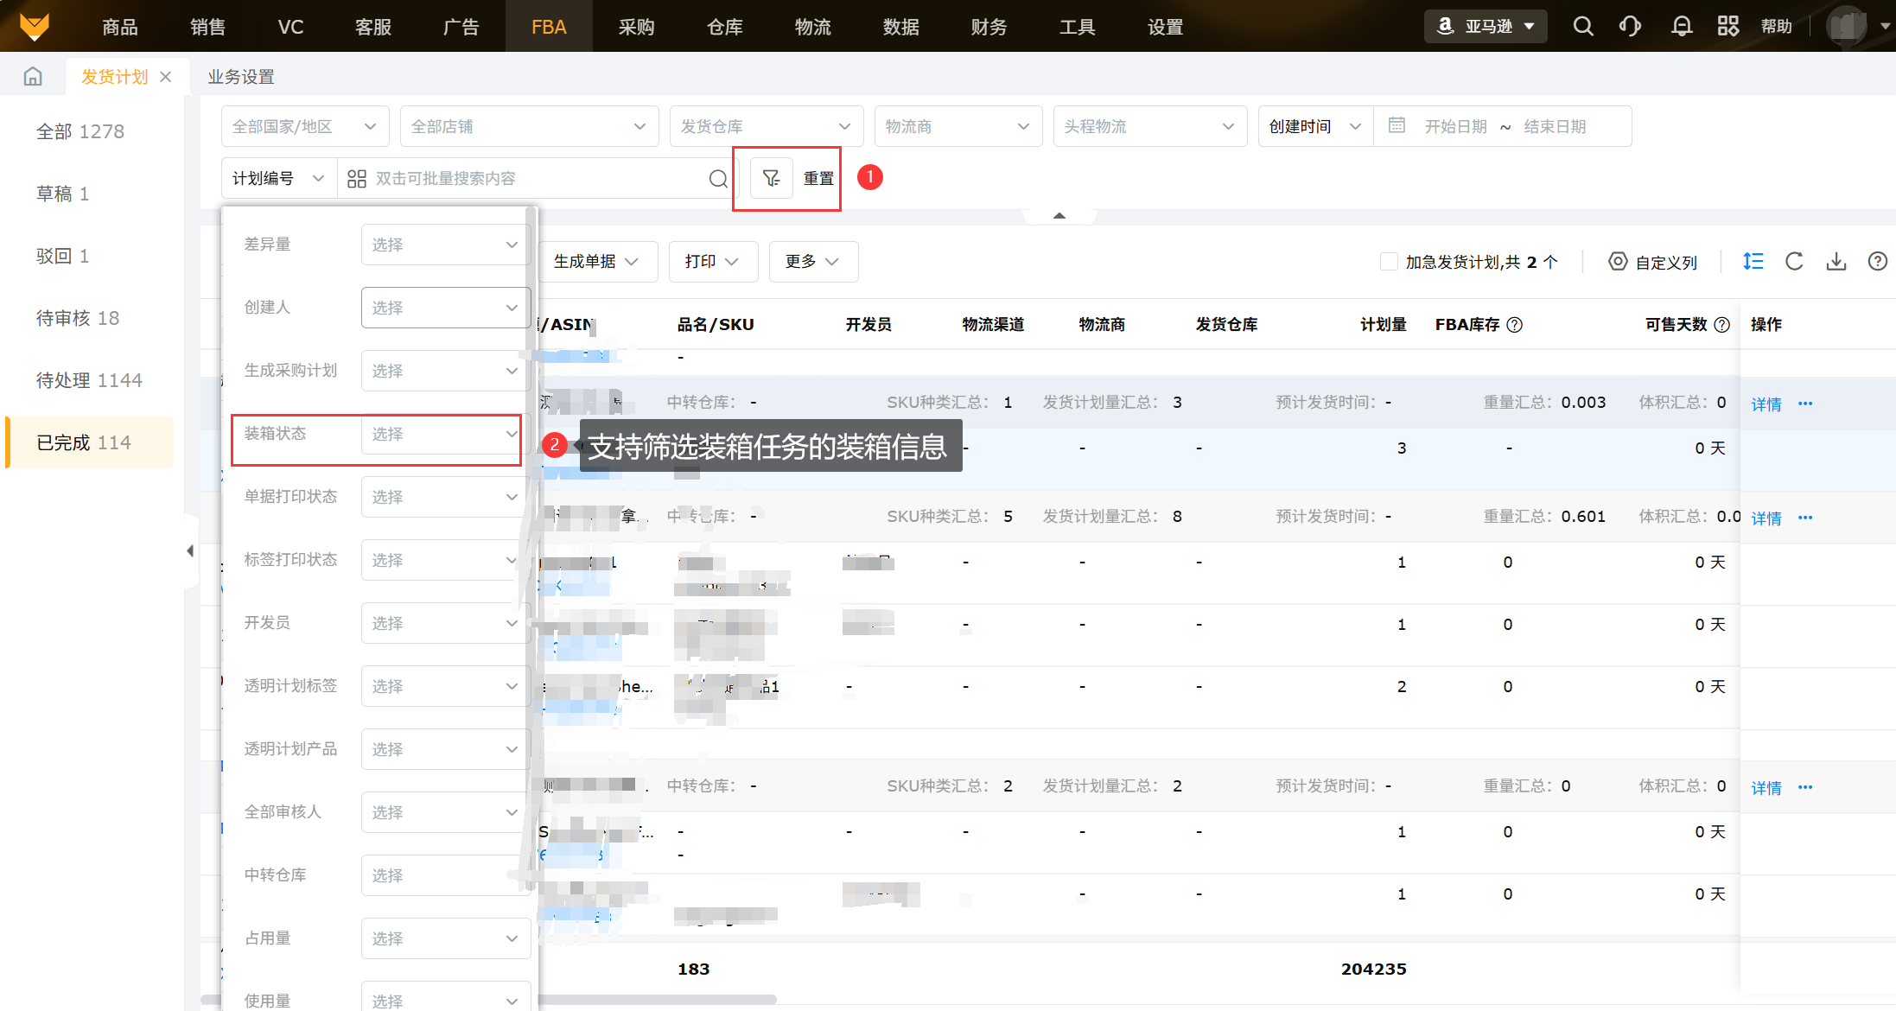Click the advanced filter funnel icon
This screenshot has width=1896, height=1011.
pos(771,178)
